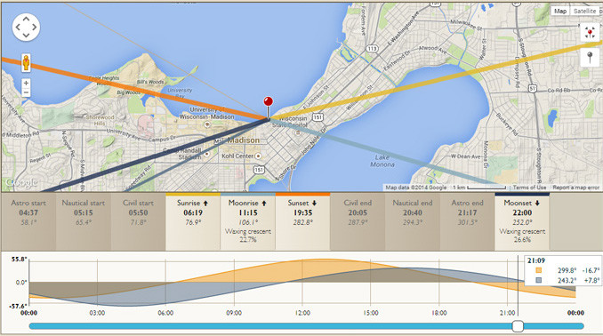Click the Google logo on map
Screen dimensions: 603x336
tap(21, 182)
